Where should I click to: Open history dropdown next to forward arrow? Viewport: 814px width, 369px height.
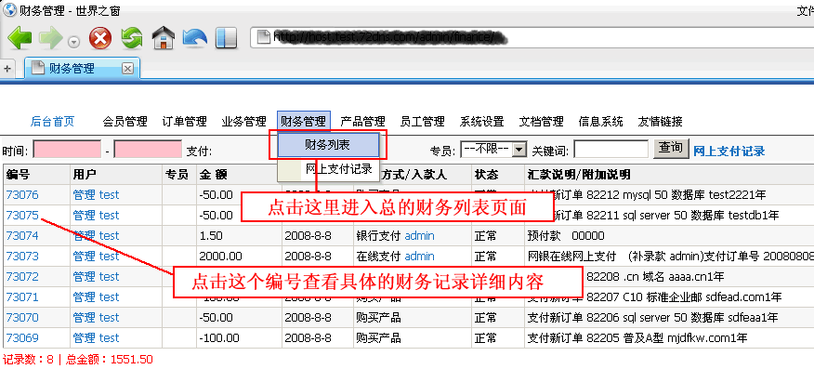point(74,42)
